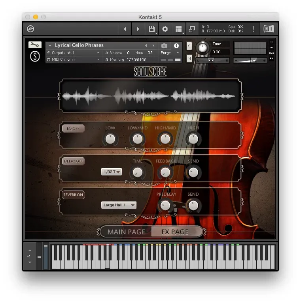Toggle the DELAY OFF button

tap(73, 161)
